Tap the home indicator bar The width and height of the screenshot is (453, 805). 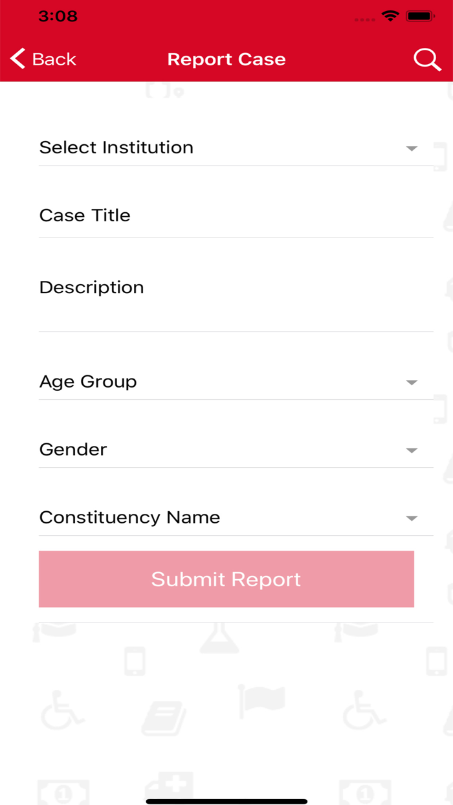(x=226, y=800)
